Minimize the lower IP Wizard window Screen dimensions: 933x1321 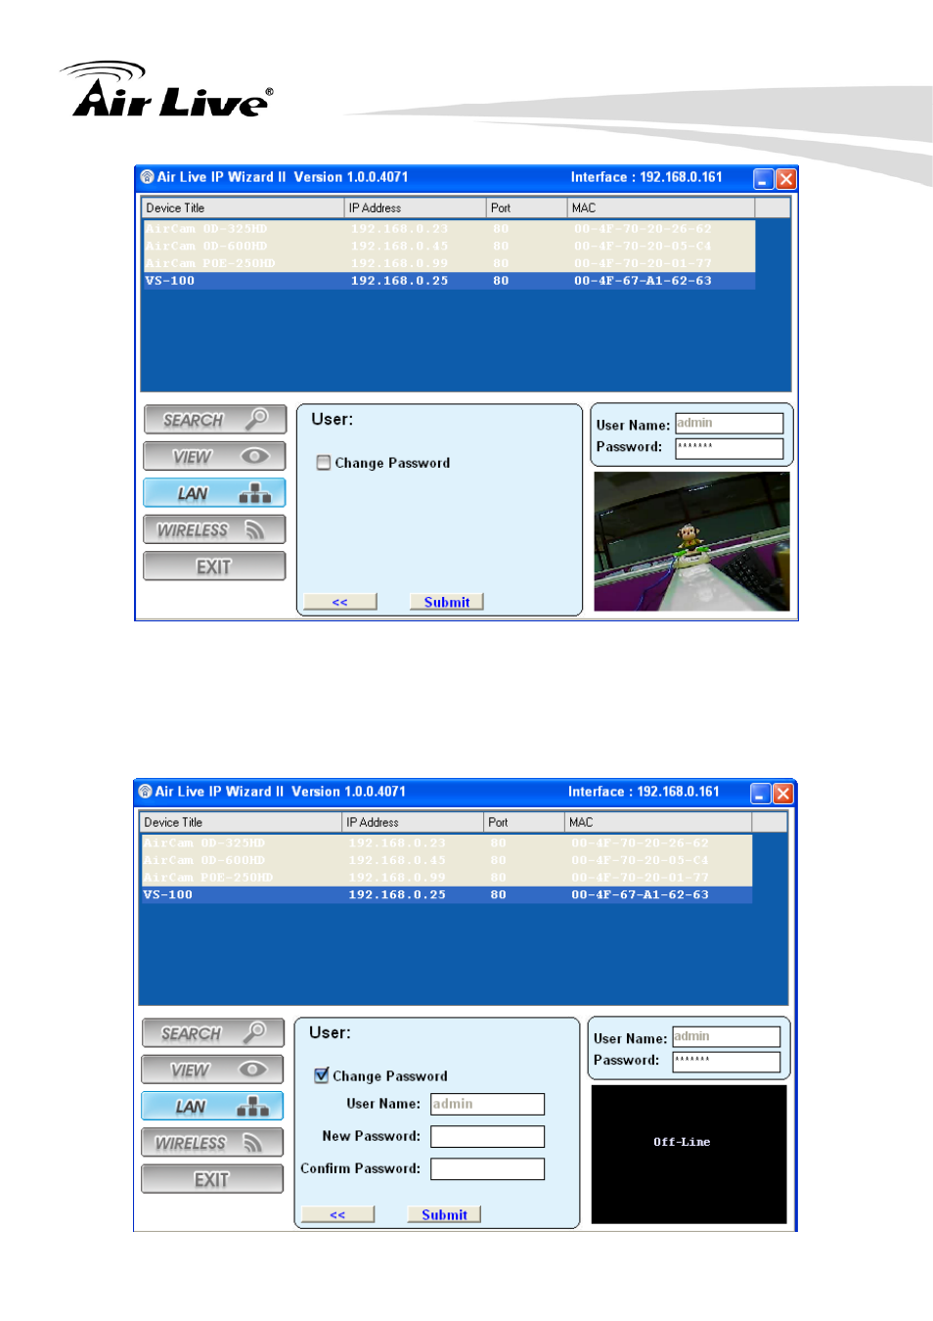tap(760, 794)
